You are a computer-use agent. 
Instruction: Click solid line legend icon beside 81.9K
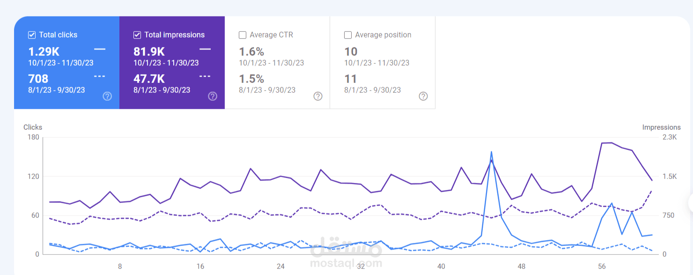pyautogui.click(x=205, y=49)
